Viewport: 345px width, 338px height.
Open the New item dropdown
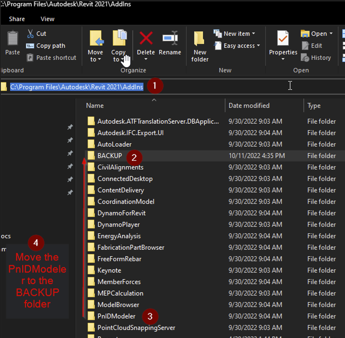coord(253,33)
